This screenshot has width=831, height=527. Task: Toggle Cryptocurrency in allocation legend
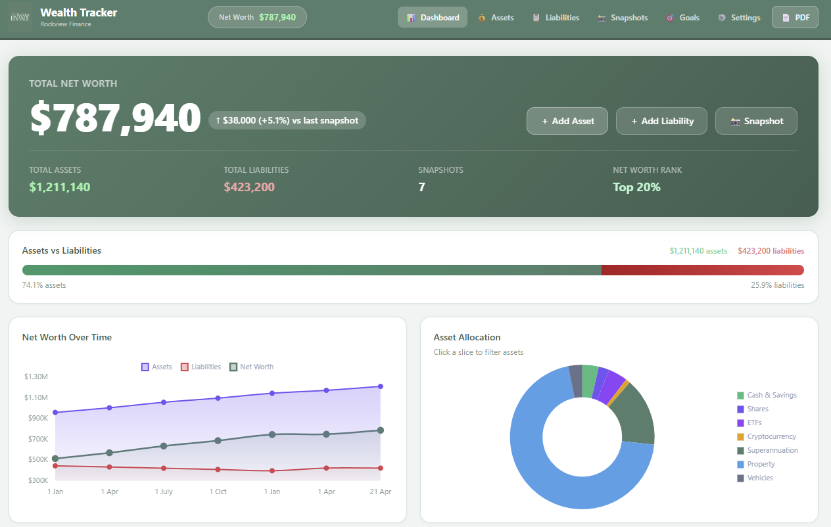767,436
